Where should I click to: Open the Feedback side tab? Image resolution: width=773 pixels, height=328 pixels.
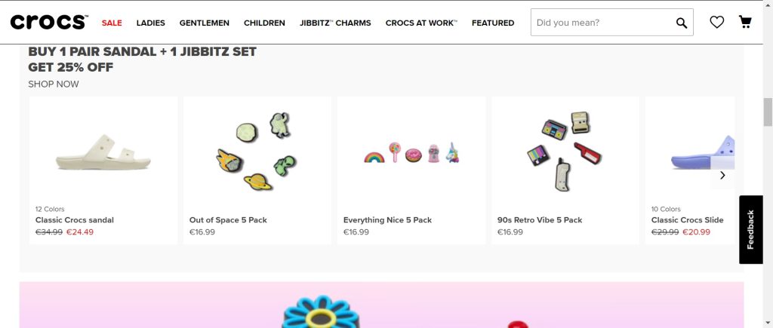coord(750,230)
